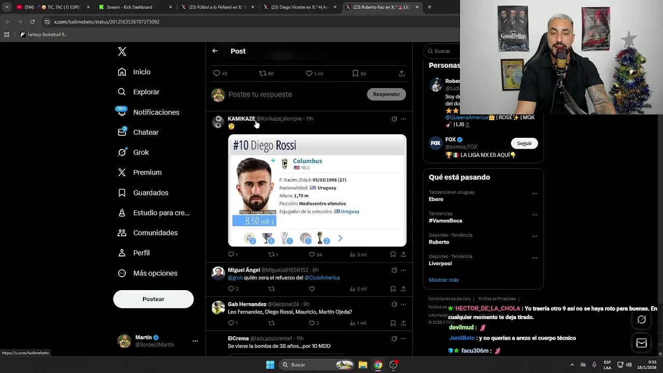Click reply icon with 43 replies
Screen dimensions: 663x373
pyautogui.click(x=217, y=74)
